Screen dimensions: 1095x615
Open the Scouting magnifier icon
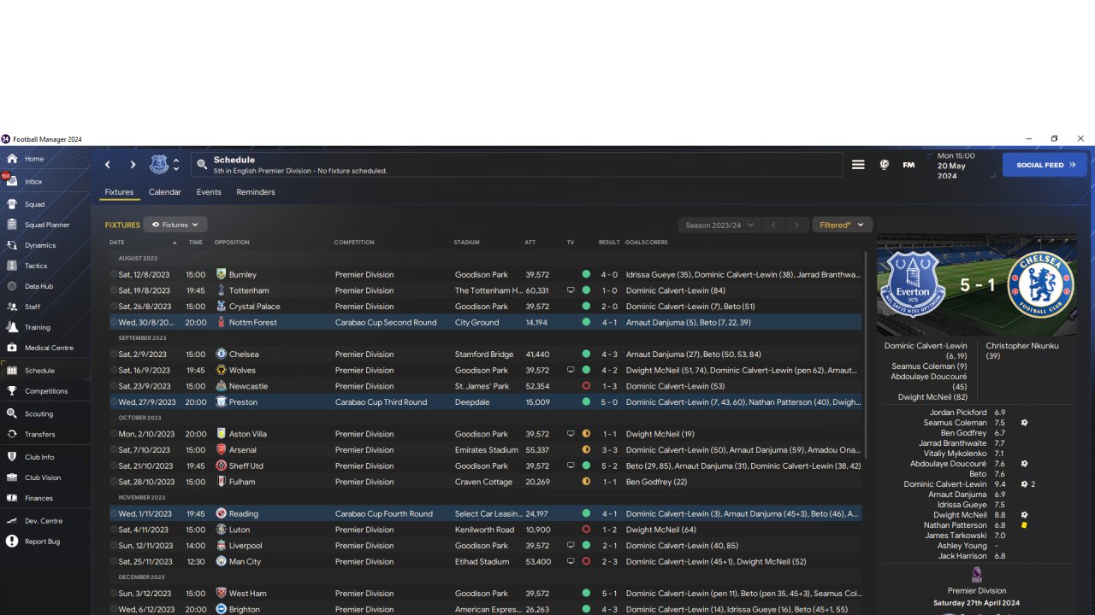click(12, 413)
